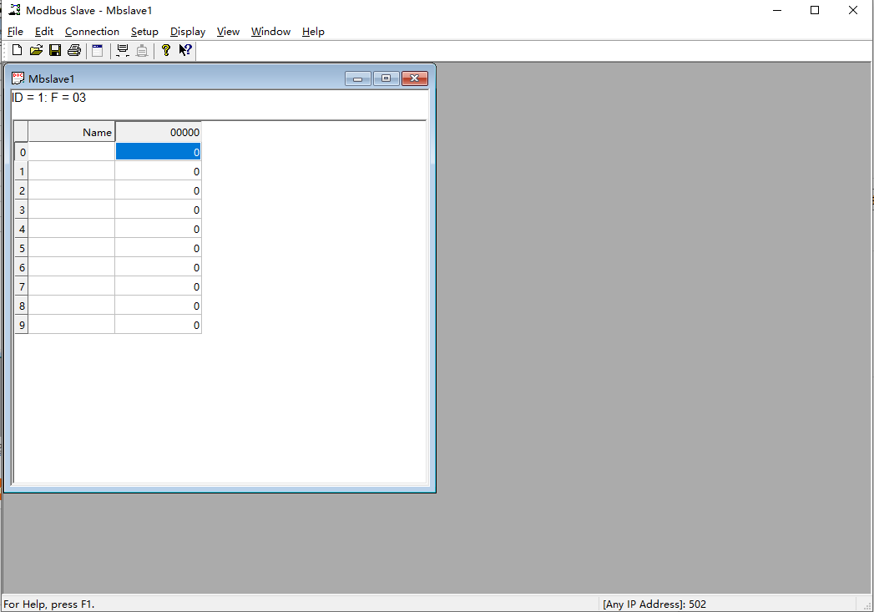This screenshot has height=612, width=874.
Task: Click the Mbslave1 document window icon
Action: tap(18, 78)
